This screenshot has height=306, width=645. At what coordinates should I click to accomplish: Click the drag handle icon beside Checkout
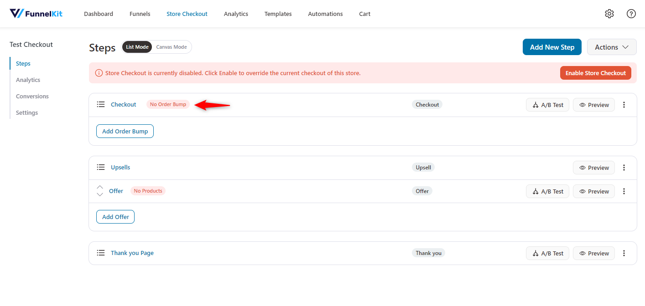tap(101, 104)
